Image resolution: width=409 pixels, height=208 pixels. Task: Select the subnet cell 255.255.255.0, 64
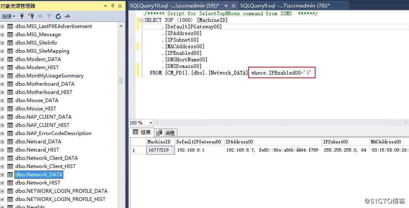345,150
